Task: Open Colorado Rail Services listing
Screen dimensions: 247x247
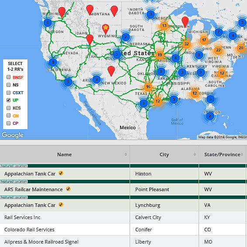Action: click(29, 230)
